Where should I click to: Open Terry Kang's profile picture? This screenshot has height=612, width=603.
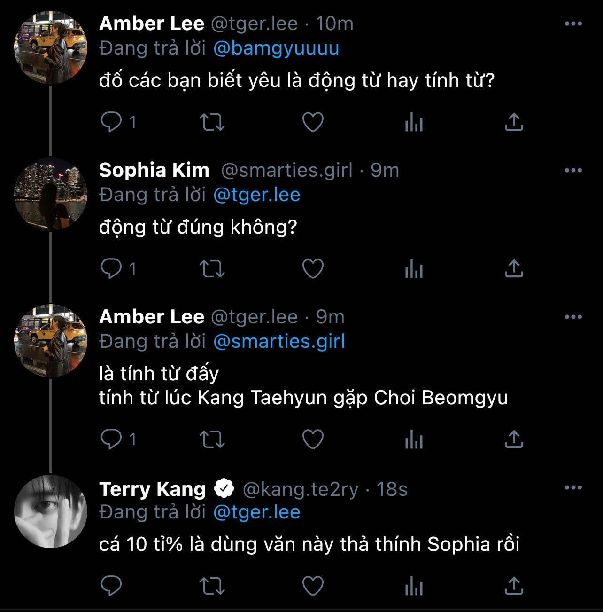click(51, 511)
